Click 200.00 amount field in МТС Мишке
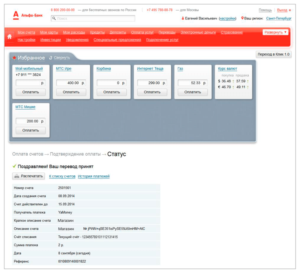Image resolution: width=300 pixels, height=273 pixels. (x=31, y=121)
